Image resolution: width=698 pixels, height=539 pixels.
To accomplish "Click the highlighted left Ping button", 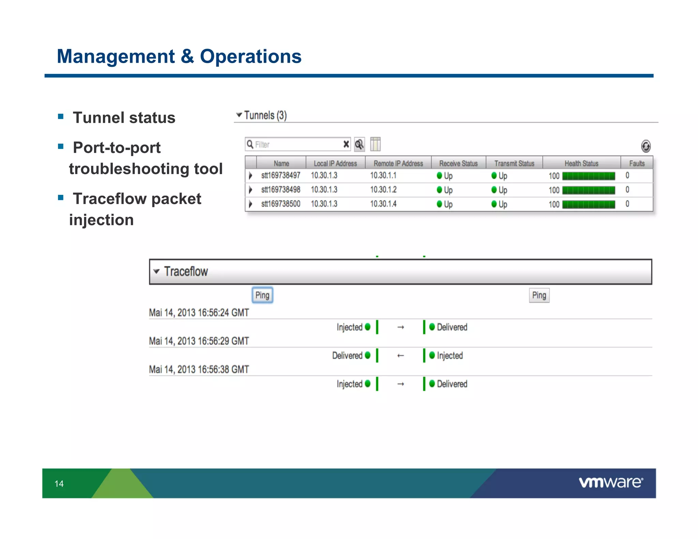I will 262,295.
